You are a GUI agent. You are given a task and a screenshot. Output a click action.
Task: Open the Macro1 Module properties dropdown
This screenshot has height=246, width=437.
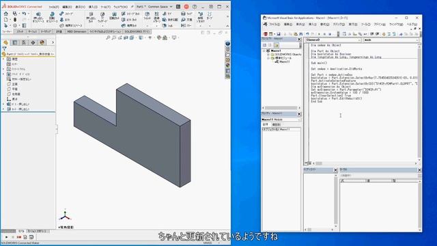(x=299, y=120)
